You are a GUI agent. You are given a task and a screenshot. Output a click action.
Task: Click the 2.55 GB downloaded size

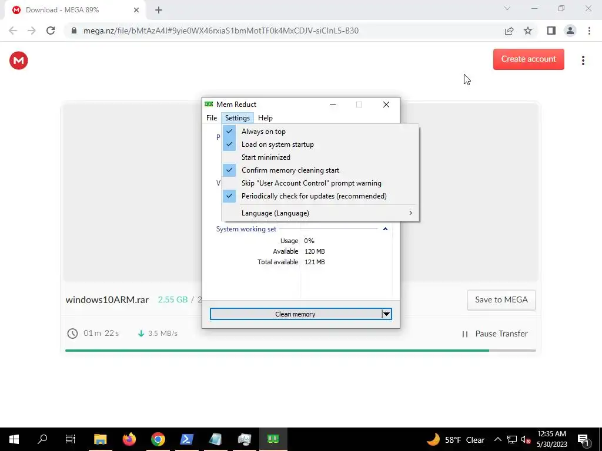[x=173, y=300]
